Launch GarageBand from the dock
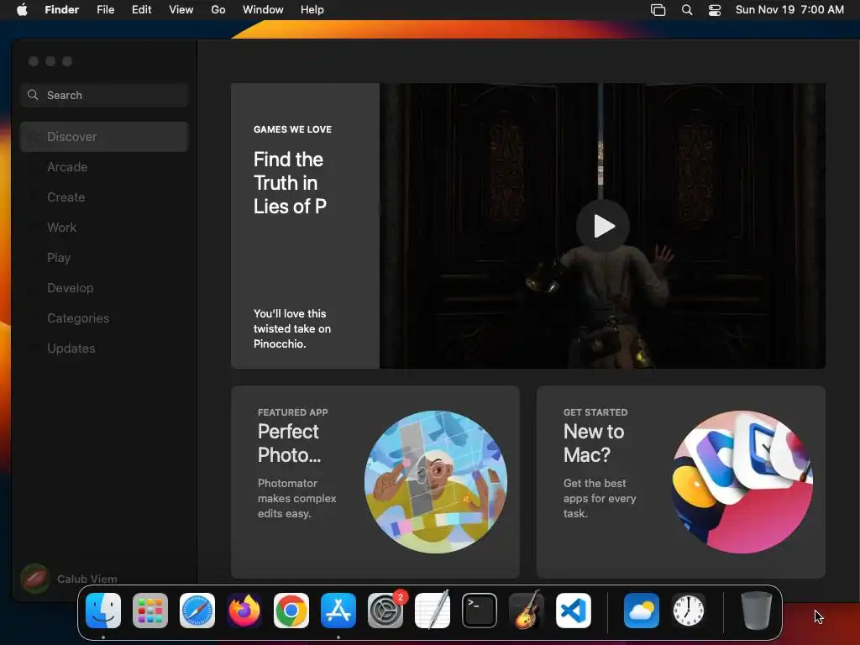Viewport: 860px width, 645px height. (x=527, y=611)
